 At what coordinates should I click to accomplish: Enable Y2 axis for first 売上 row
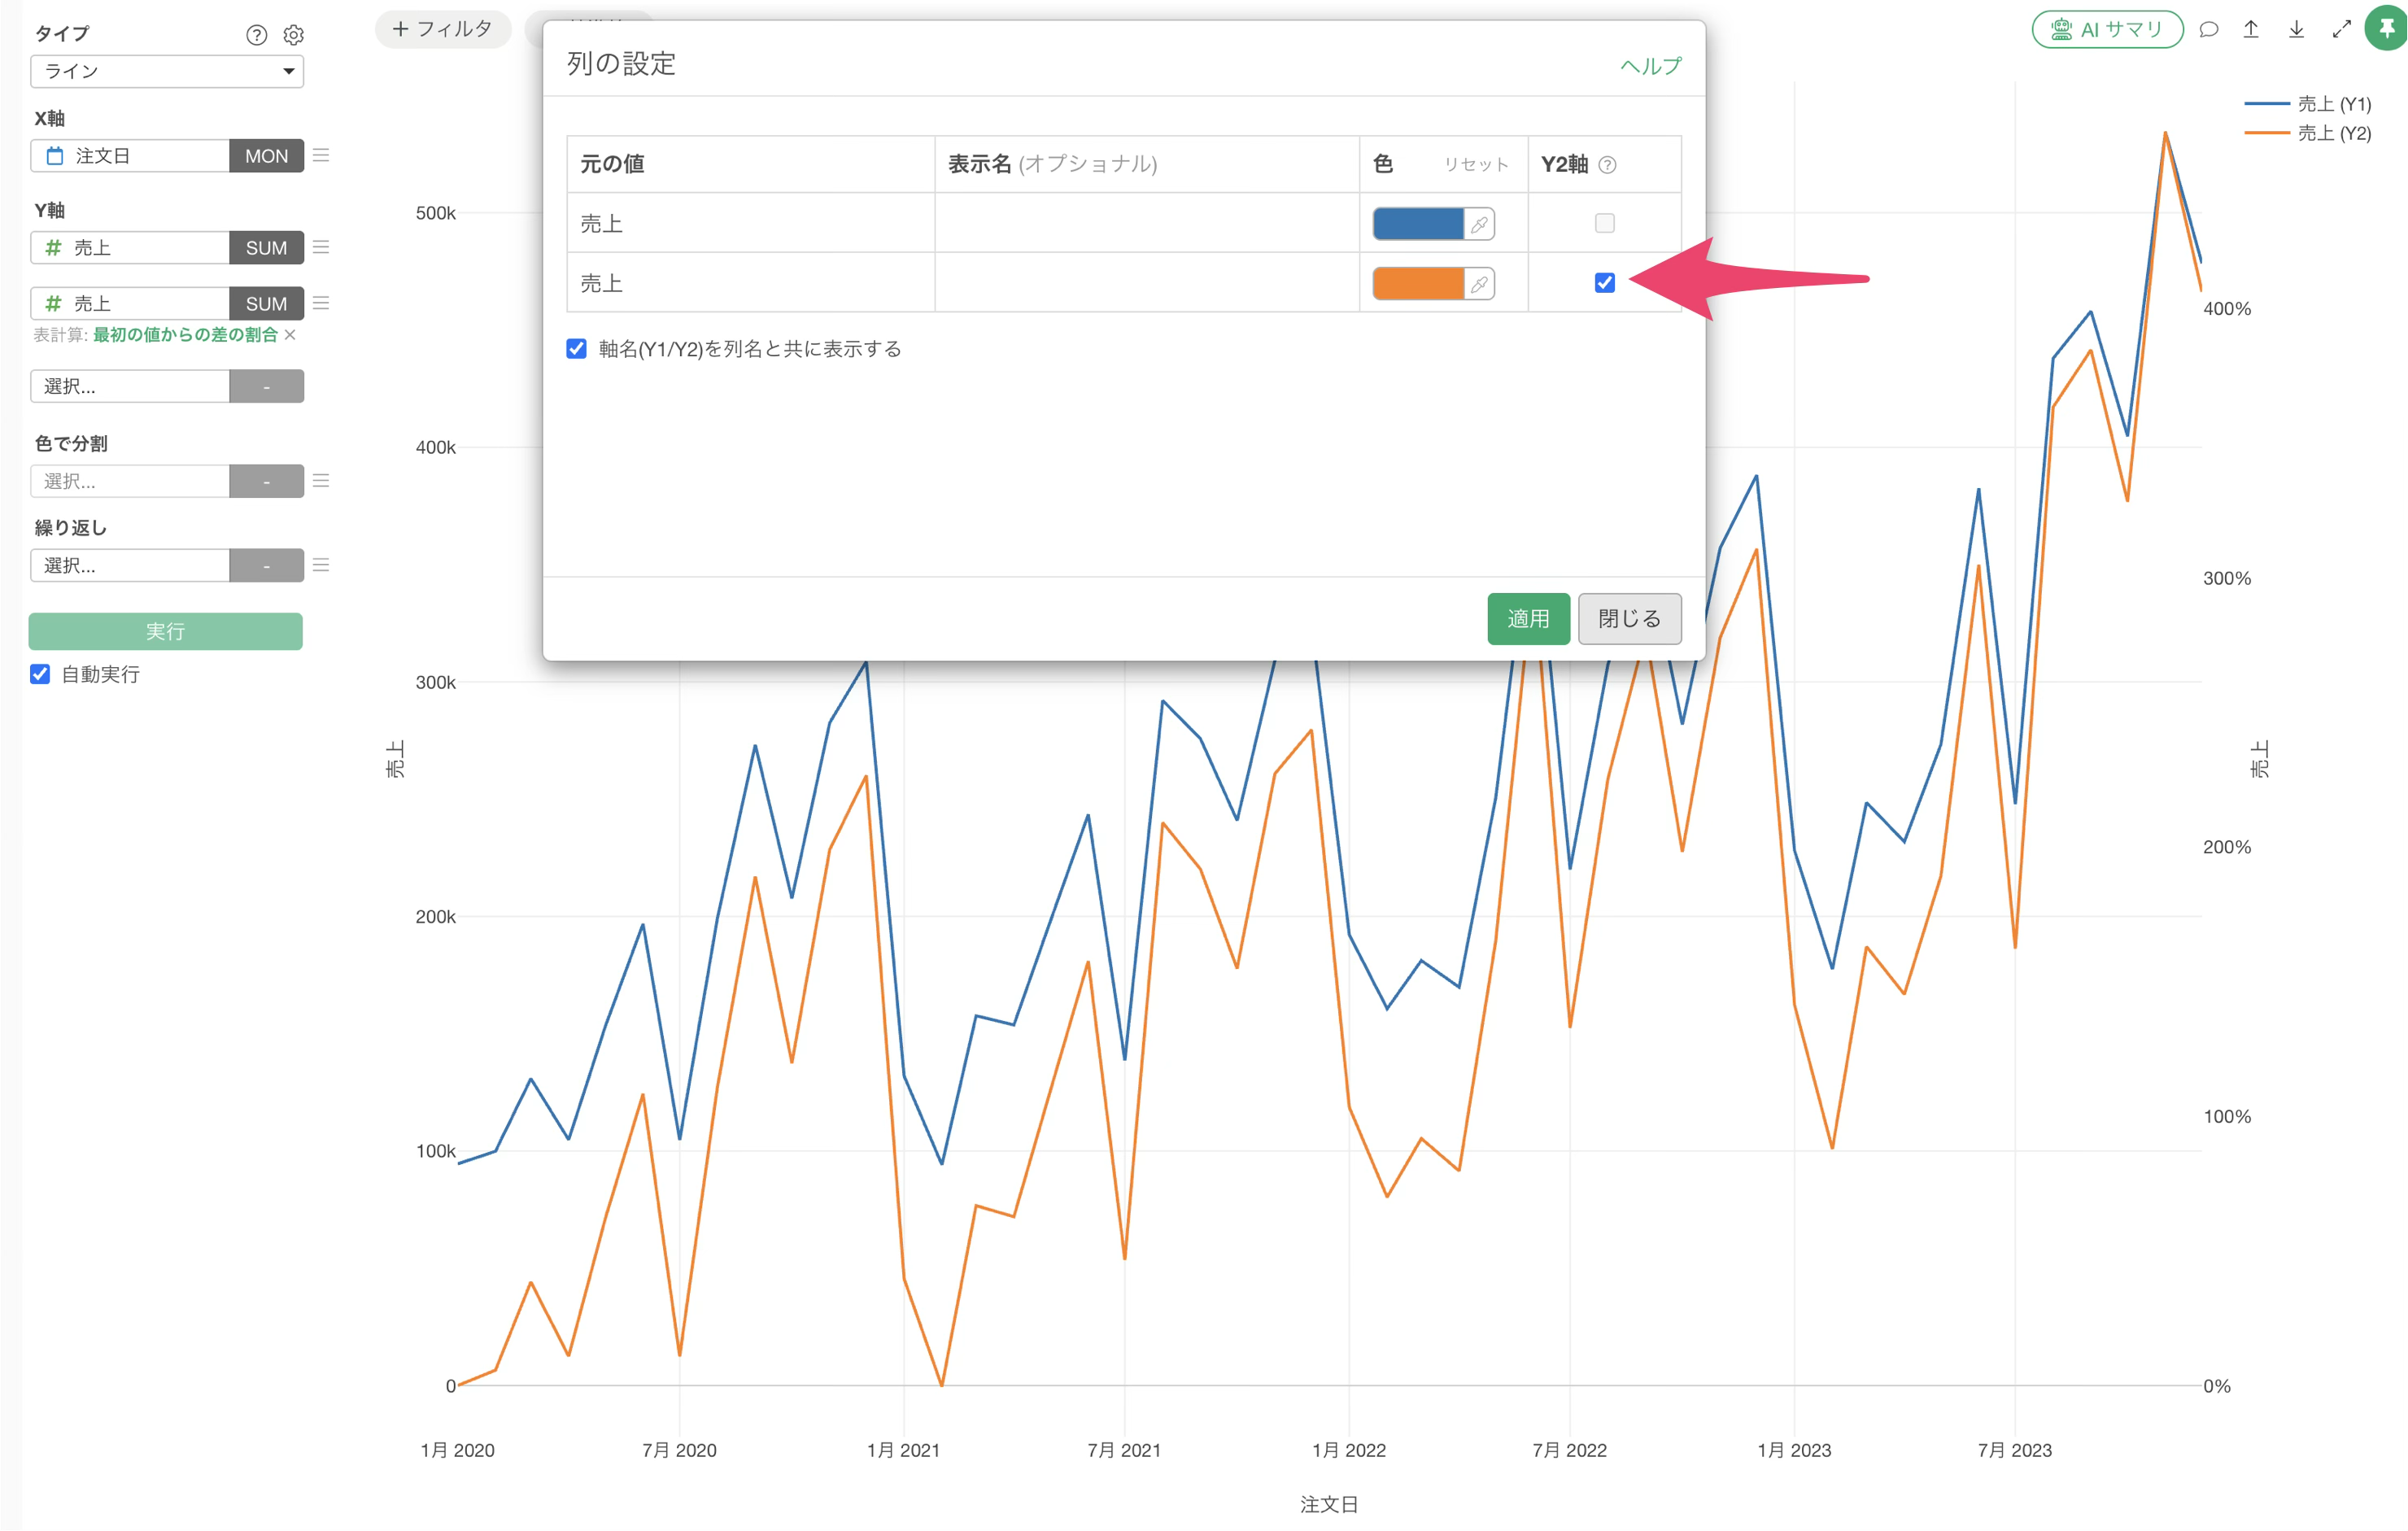click(1604, 223)
